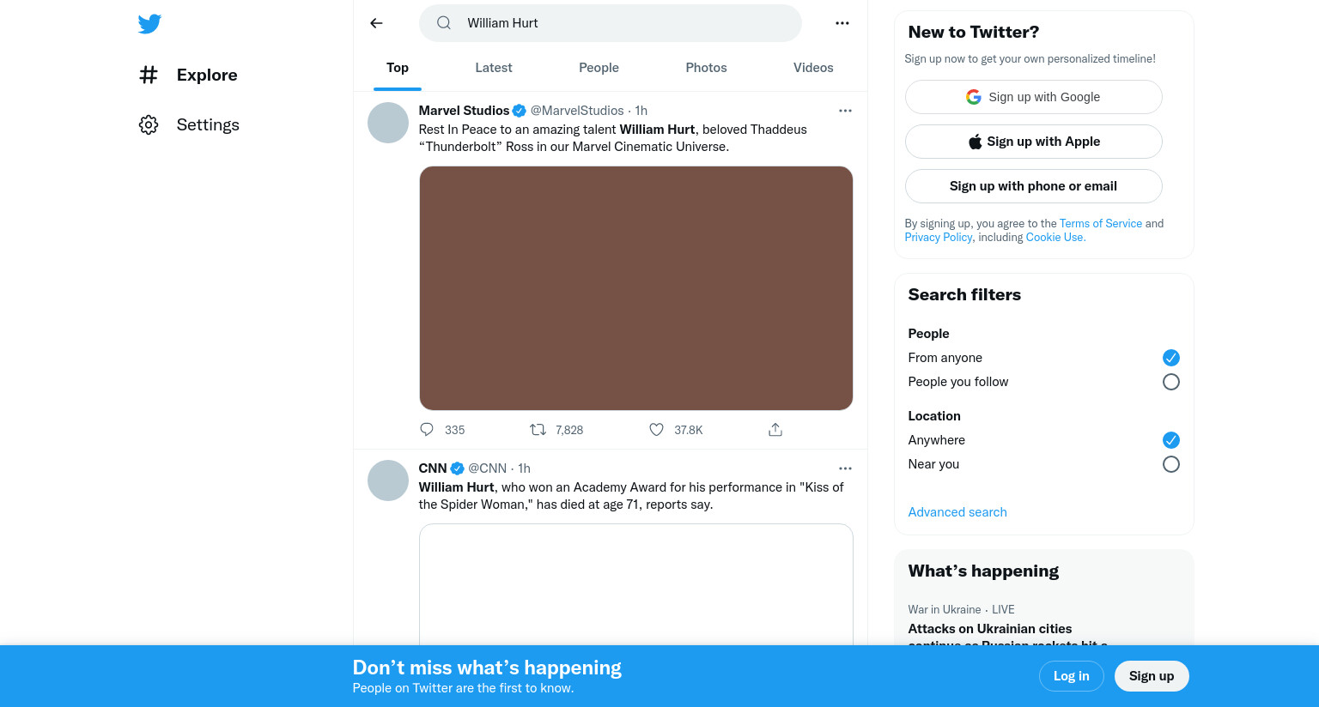Click the William Hurt search field
Image resolution: width=1319 pixels, height=707 pixels.
611,23
